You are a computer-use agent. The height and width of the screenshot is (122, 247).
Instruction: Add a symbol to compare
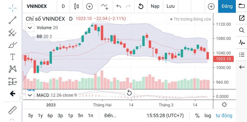89,6
